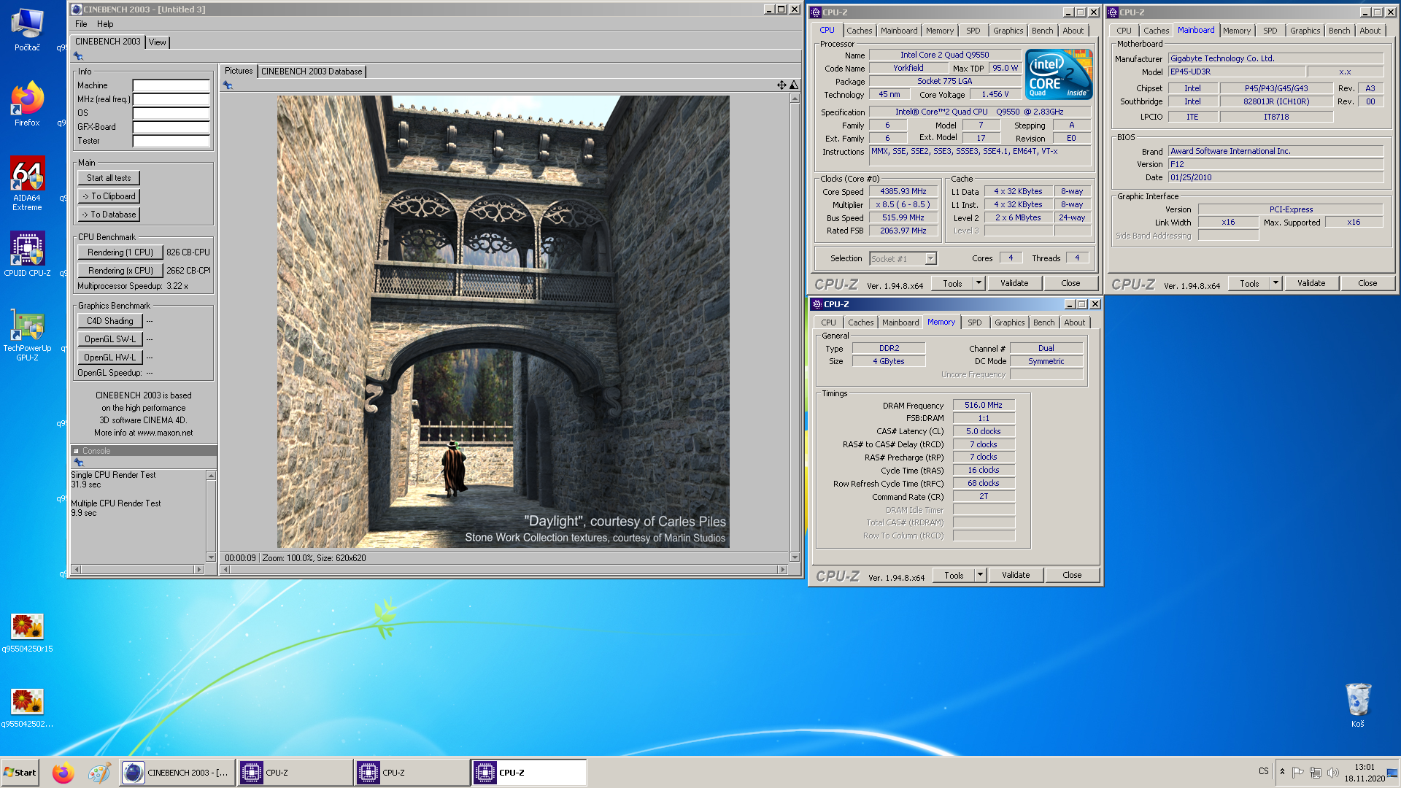The width and height of the screenshot is (1401, 788).
Task: Click the To Database button
Action: click(x=109, y=215)
